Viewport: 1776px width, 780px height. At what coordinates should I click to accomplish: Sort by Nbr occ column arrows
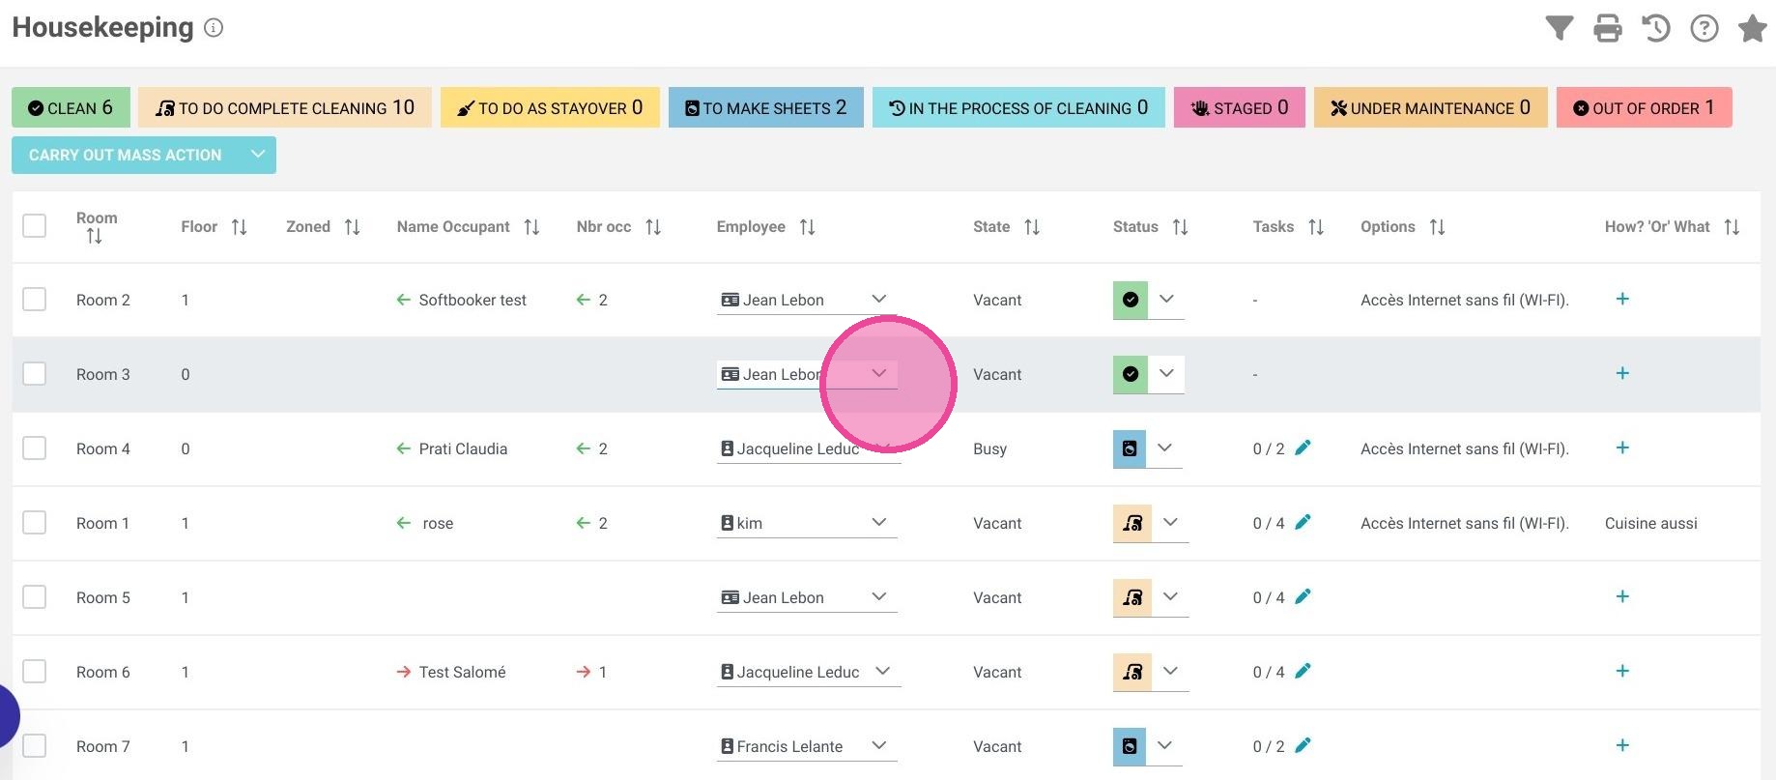click(x=653, y=227)
